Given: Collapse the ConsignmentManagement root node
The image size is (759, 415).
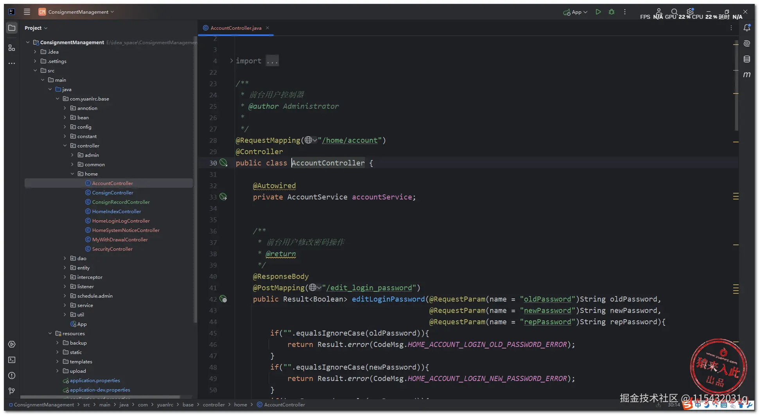Looking at the screenshot, I should (28, 42).
